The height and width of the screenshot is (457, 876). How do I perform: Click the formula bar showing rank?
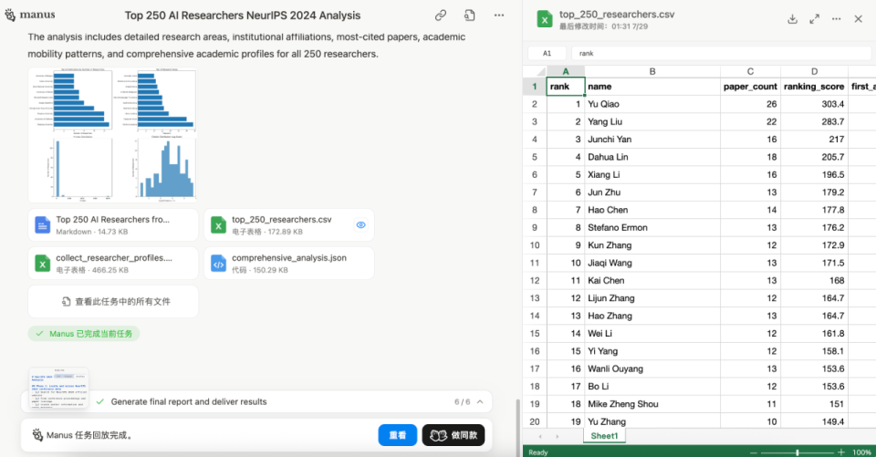click(721, 54)
